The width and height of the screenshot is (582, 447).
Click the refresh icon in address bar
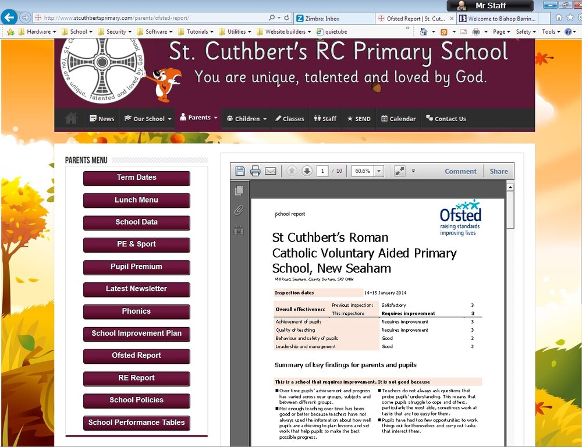tap(286, 17)
